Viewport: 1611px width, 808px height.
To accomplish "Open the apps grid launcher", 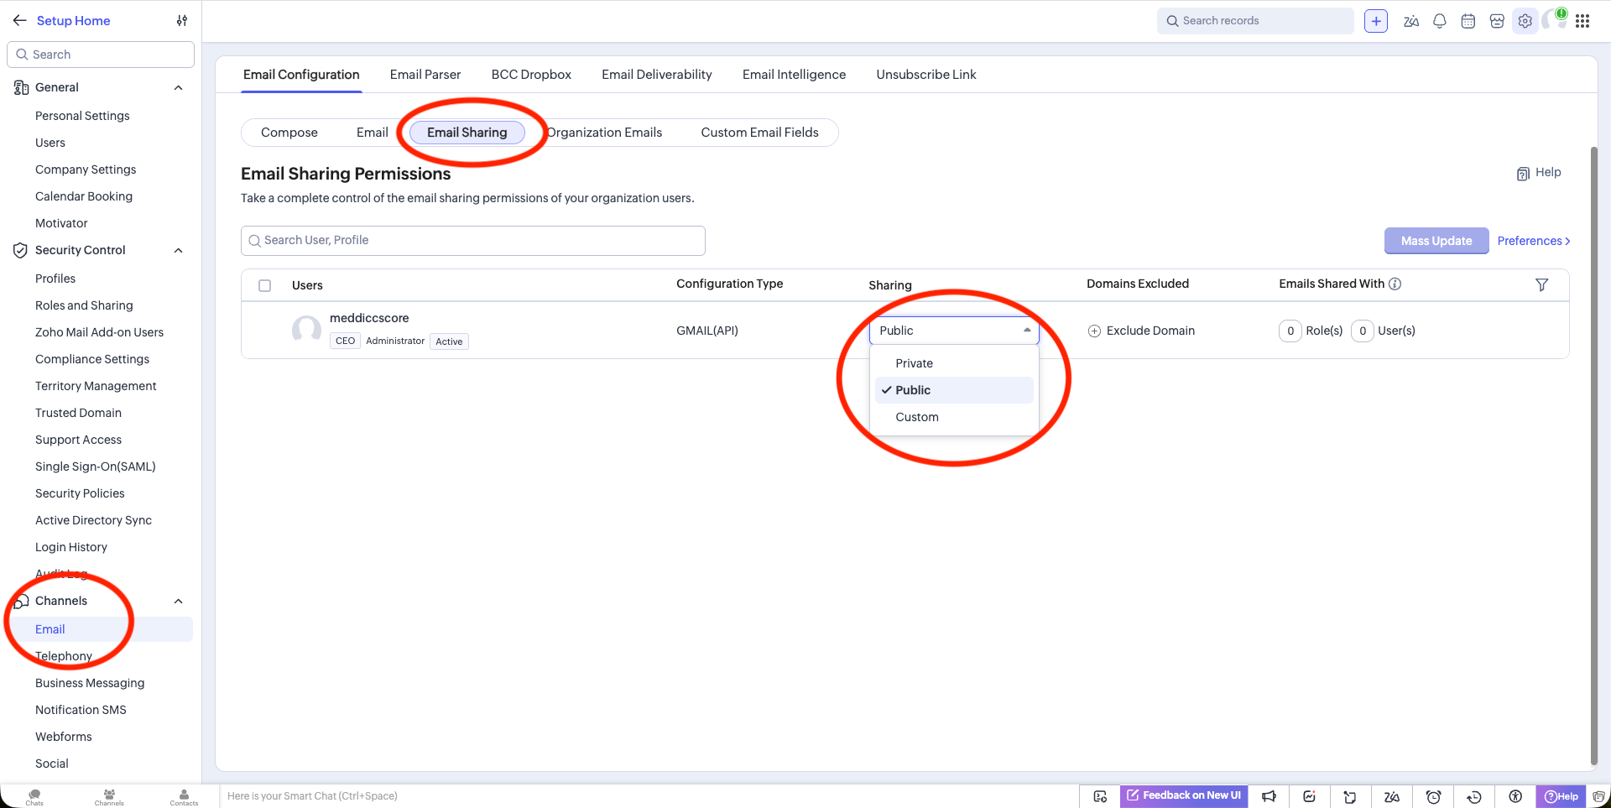I will [x=1582, y=21].
